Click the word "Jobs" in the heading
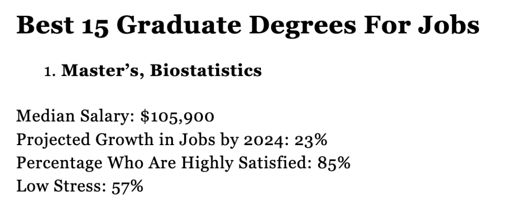The width and height of the screenshot is (519, 204). [448, 26]
